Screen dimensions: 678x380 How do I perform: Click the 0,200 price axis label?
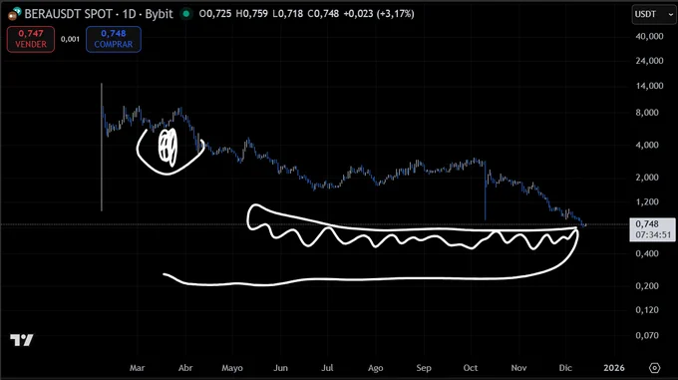point(647,286)
